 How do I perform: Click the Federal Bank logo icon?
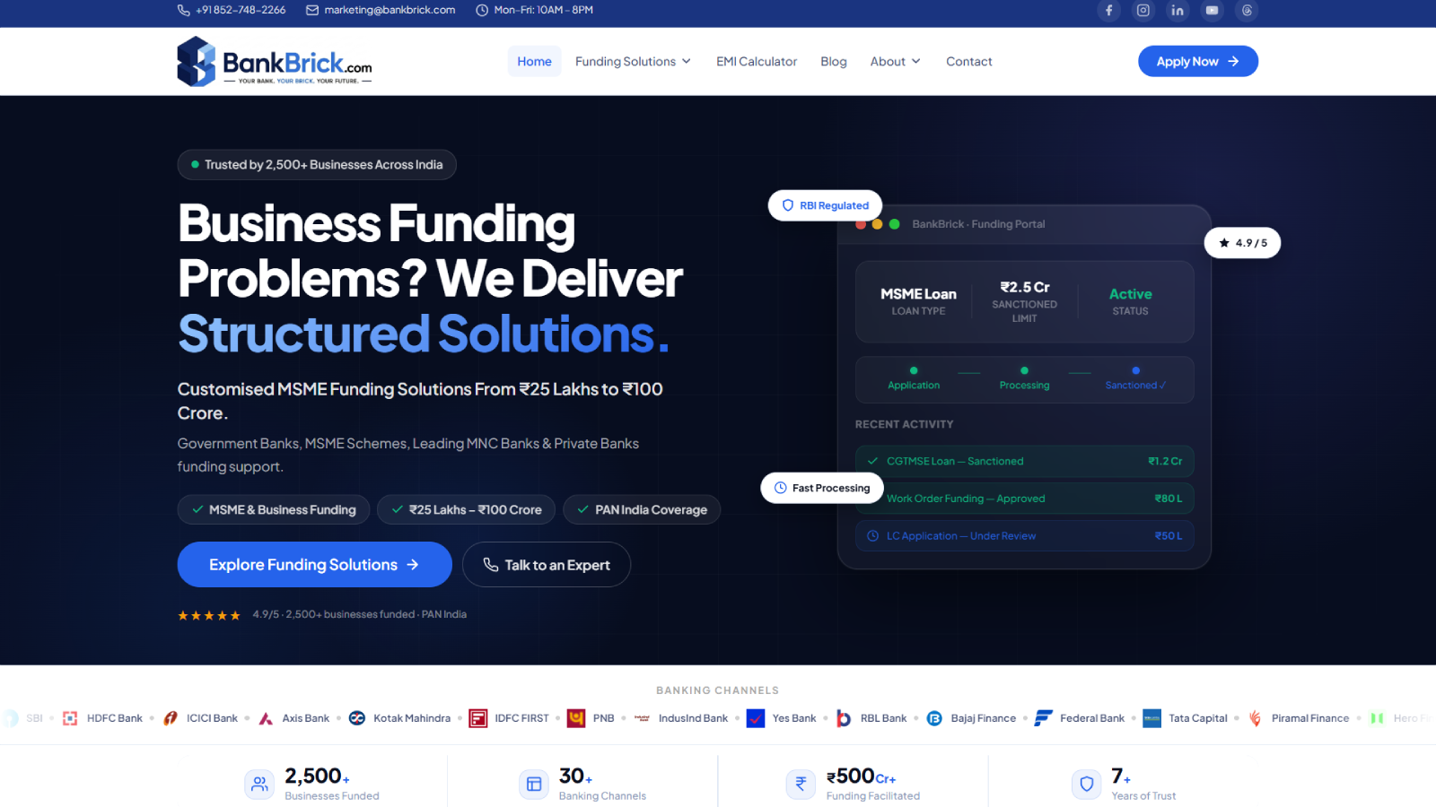coord(1043,718)
